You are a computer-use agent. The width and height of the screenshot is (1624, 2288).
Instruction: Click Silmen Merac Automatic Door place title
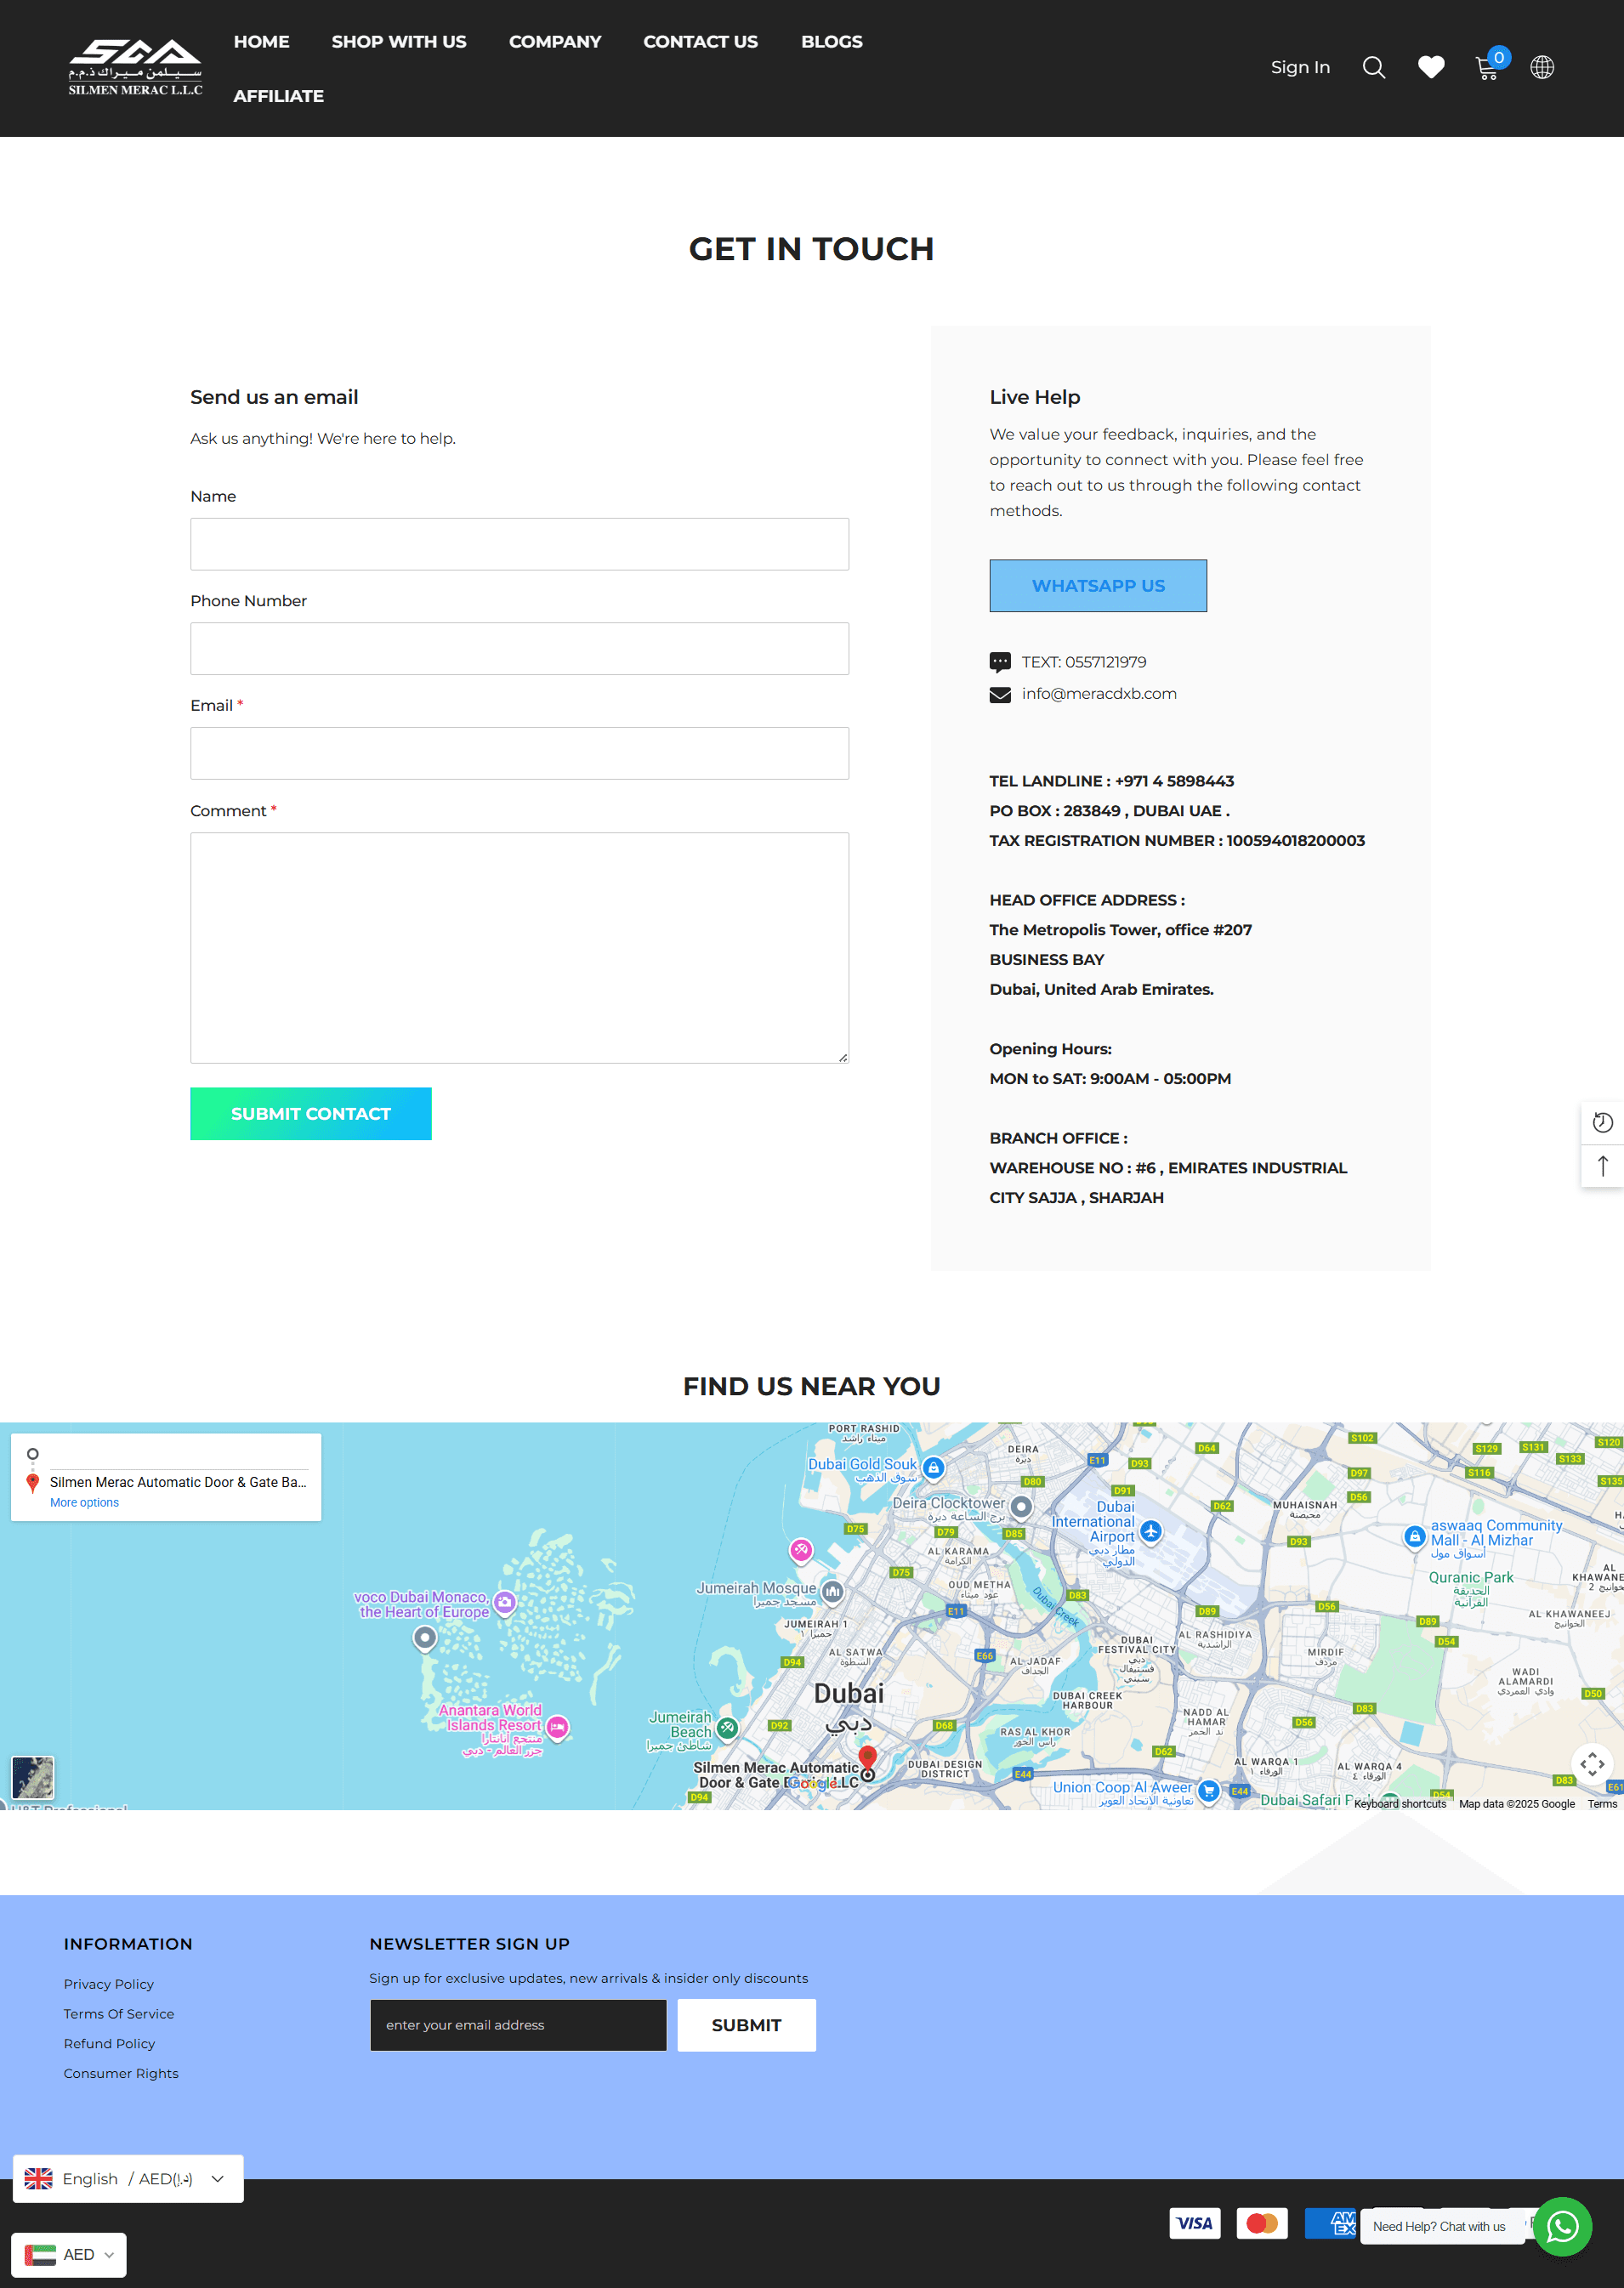coord(178,1482)
